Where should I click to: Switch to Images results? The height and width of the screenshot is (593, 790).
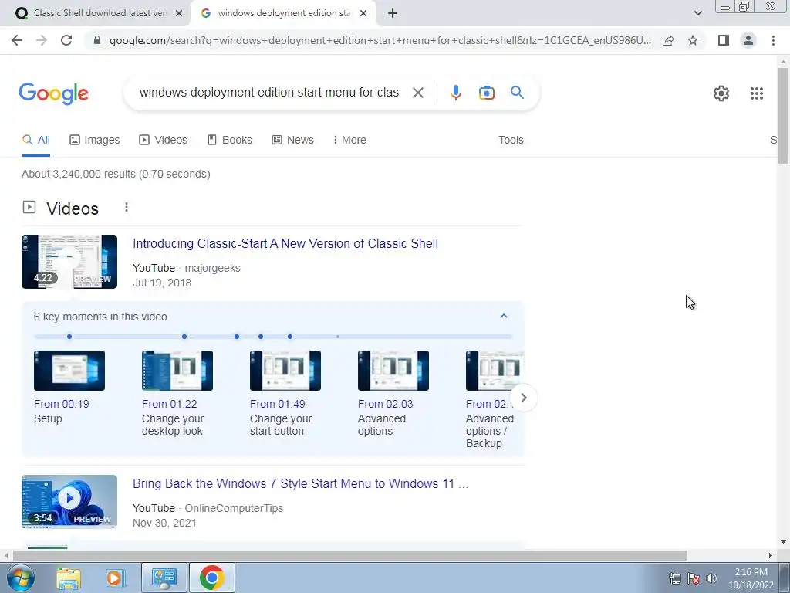point(95,140)
